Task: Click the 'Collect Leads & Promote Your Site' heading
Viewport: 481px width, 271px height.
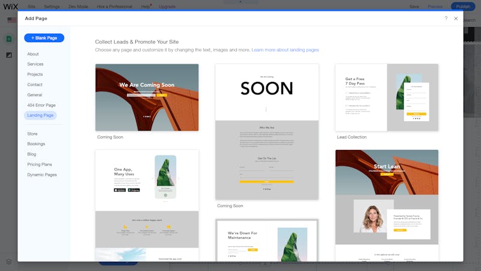Action: pos(137,42)
